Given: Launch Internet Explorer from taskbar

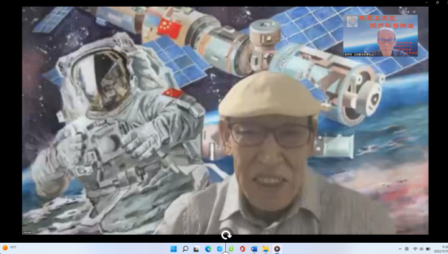Looking at the screenshot, I should coord(219,249).
